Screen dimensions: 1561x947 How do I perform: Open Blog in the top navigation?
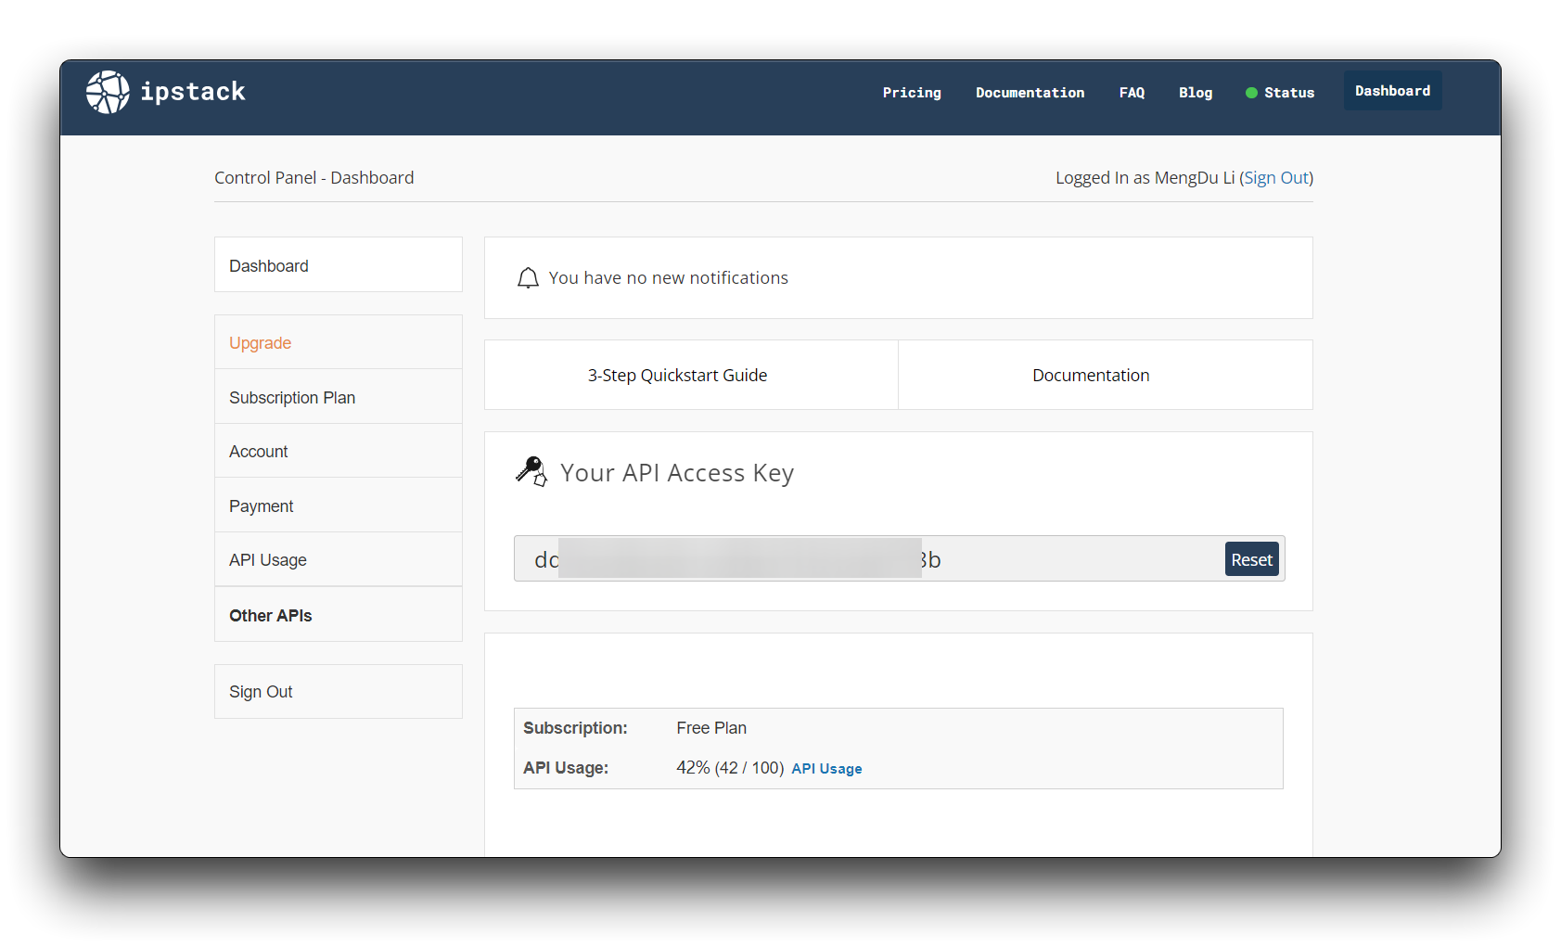click(x=1196, y=93)
